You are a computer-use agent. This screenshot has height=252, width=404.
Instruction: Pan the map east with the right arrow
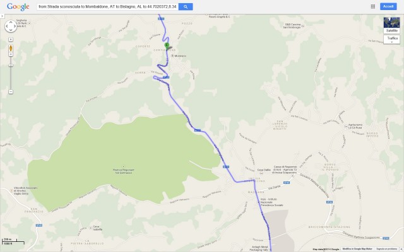click(x=15, y=26)
